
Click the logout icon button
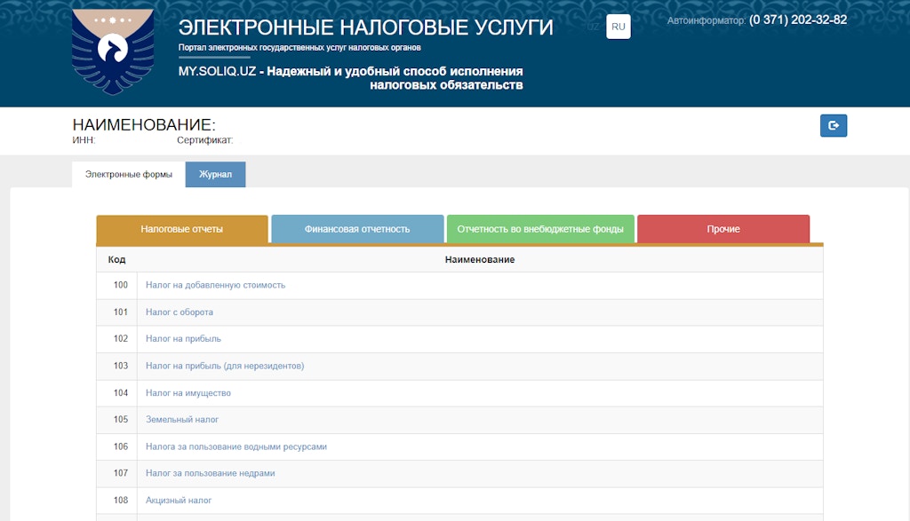[x=833, y=126]
